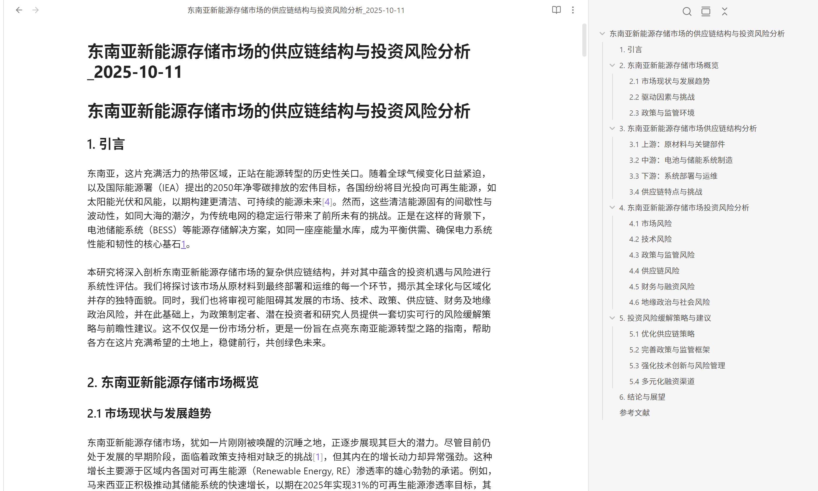Click the auto-reveal sections icon in outline
This screenshot has height=491, width=818.
point(706,11)
